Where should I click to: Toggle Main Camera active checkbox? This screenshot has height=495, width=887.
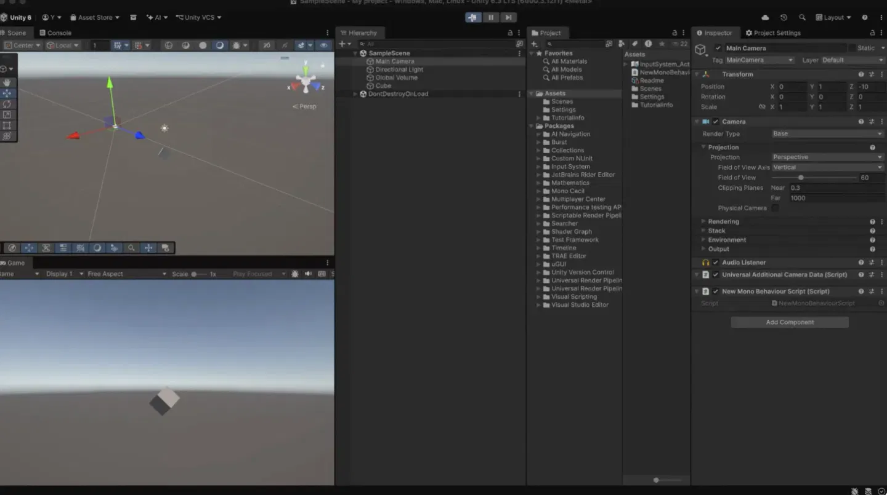718,48
